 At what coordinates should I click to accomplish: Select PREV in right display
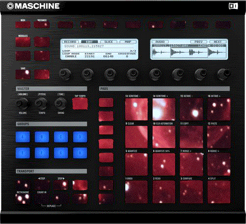pyautogui.click(x=199, y=42)
